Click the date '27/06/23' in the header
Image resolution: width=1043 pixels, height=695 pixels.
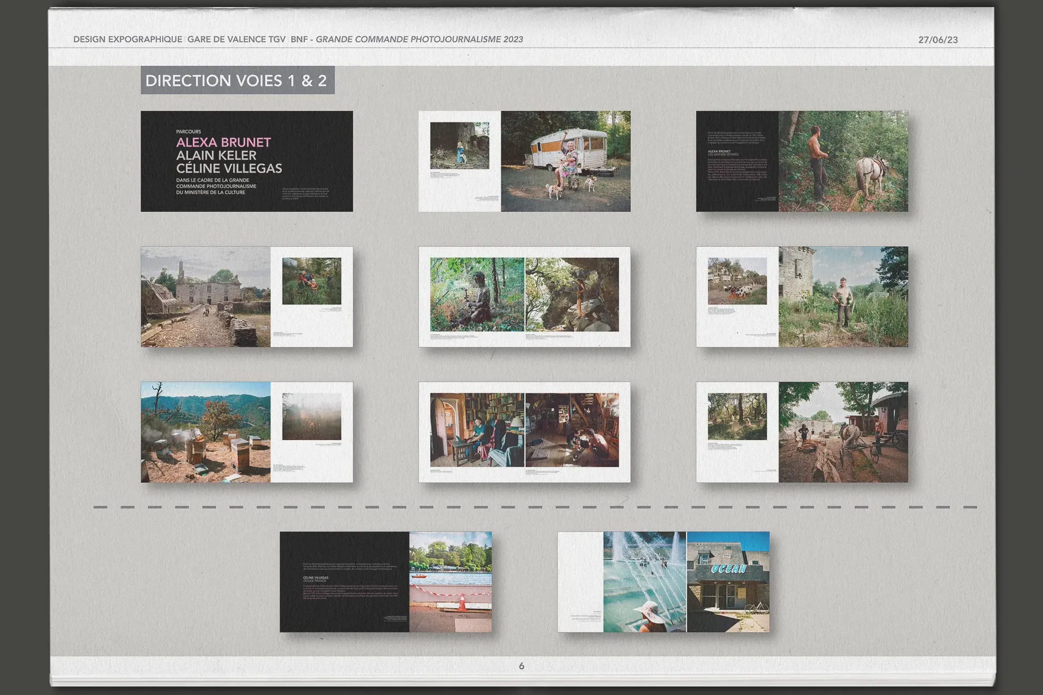coord(938,40)
